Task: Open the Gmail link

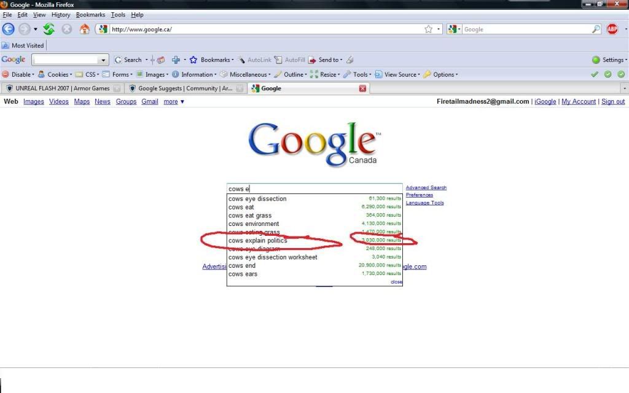Action: pyautogui.click(x=150, y=101)
